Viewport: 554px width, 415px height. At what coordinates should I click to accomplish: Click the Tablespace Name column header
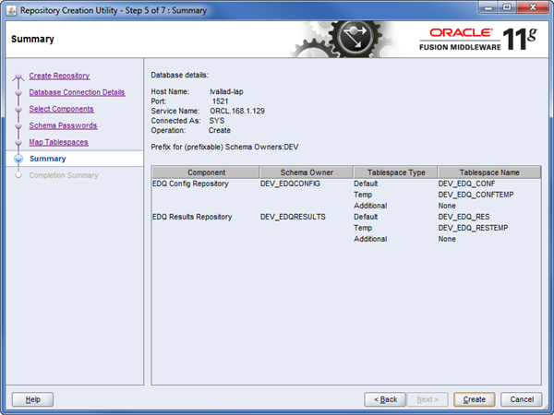(x=489, y=172)
